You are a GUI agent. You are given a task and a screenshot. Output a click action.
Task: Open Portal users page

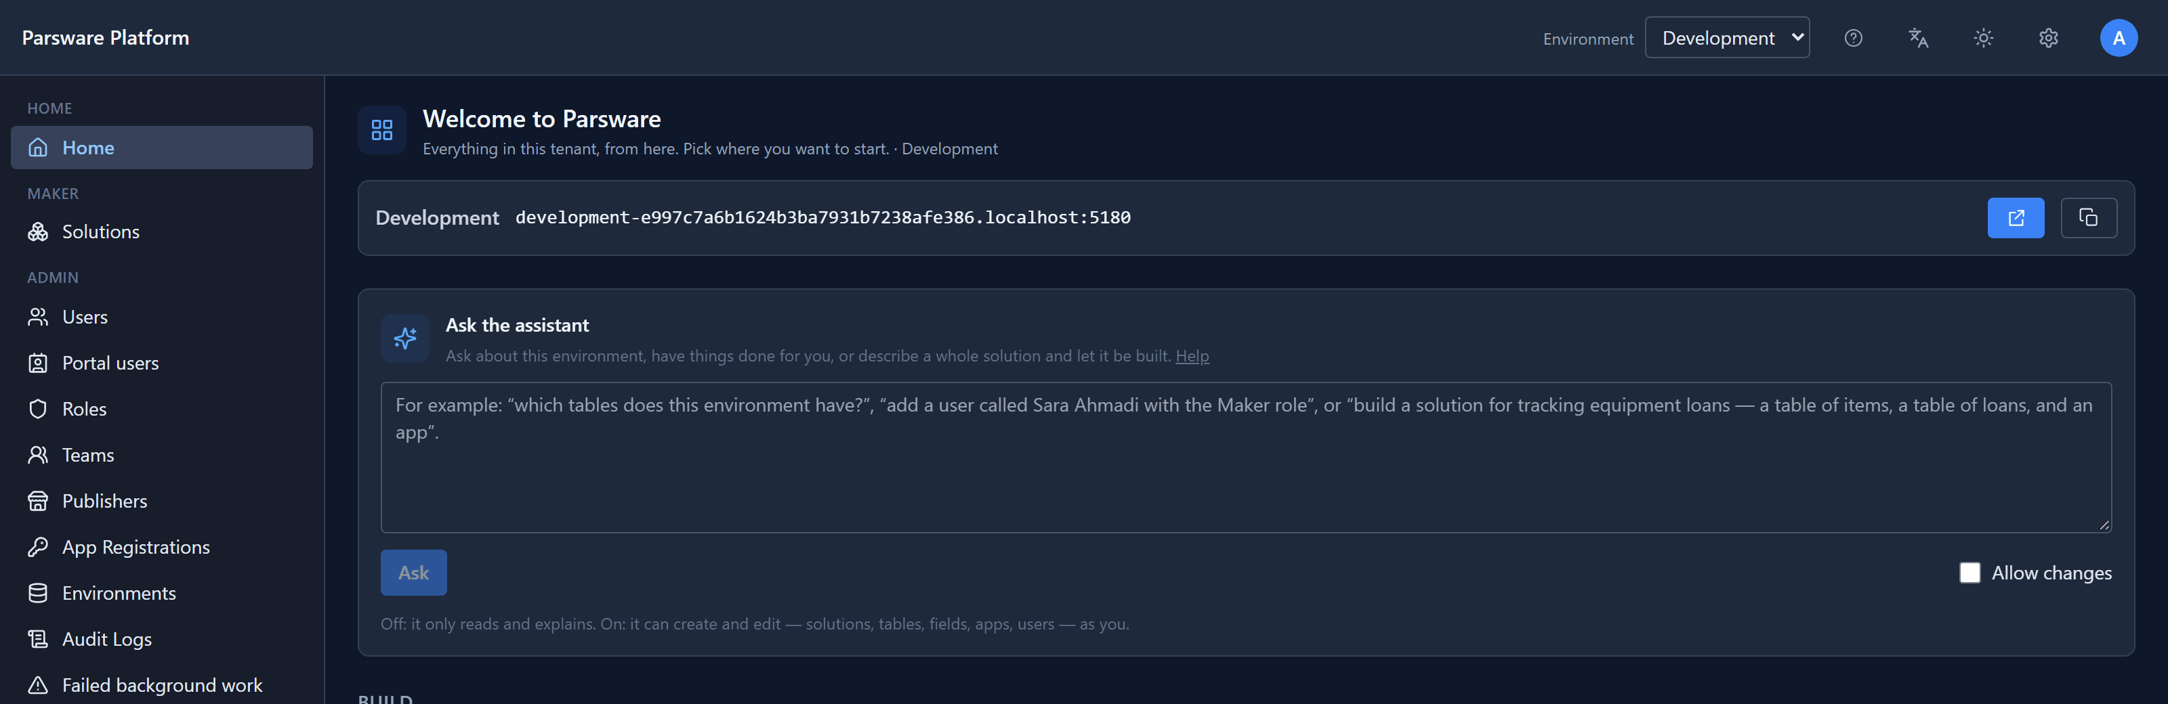(162, 364)
